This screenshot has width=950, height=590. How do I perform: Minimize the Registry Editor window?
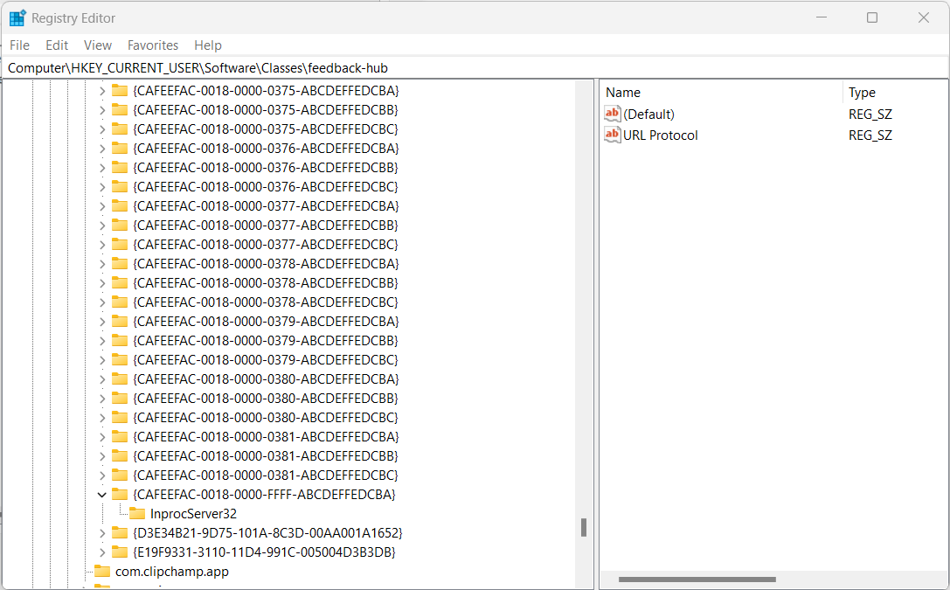(821, 17)
